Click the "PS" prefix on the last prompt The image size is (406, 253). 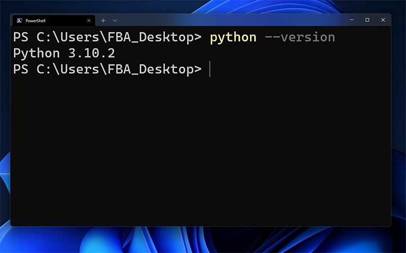(x=21, y=69)
